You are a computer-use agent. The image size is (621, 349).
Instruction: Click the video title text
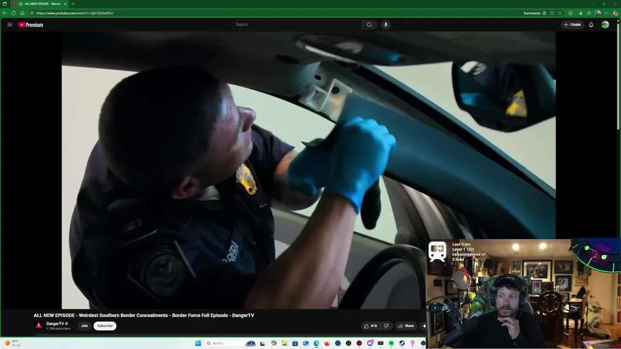(144, 315)
